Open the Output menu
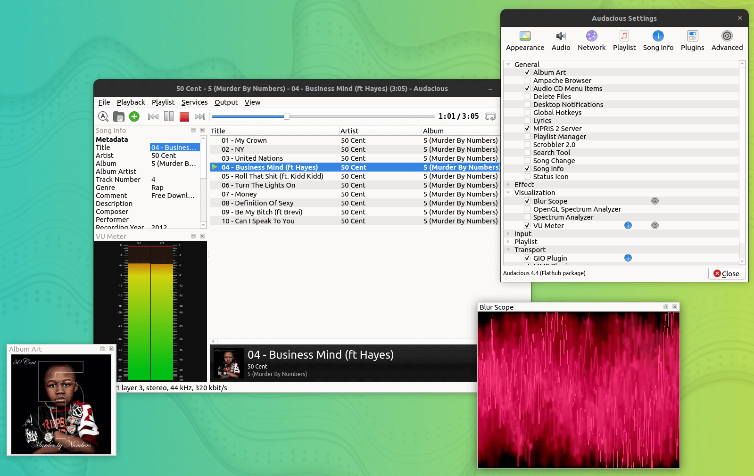This screenshot has width=754, height=476. (226, 102)
